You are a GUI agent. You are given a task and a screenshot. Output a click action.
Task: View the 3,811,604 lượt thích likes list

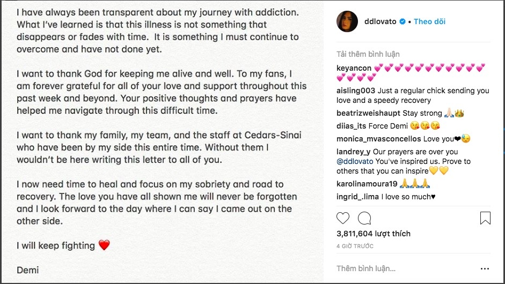373,234
